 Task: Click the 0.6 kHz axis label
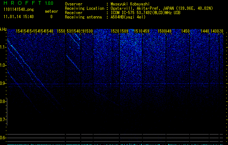pos(3,138)
